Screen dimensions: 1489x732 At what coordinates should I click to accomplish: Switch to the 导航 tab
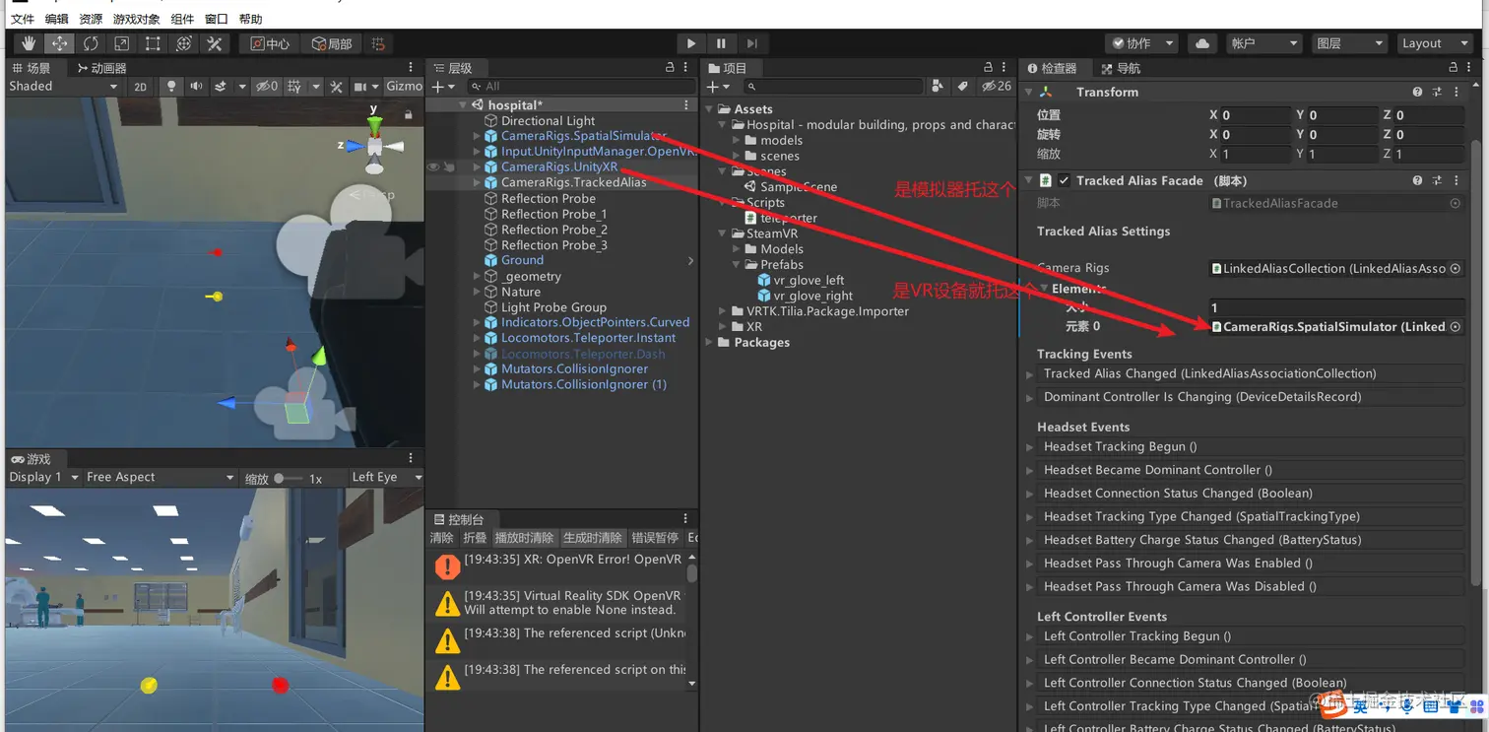pyautogui.click(x=1121, y=68)
